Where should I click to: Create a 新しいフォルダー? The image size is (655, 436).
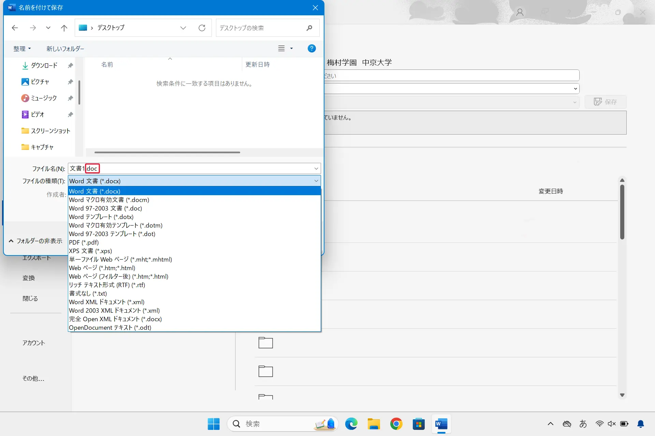(x=65, y=49)
